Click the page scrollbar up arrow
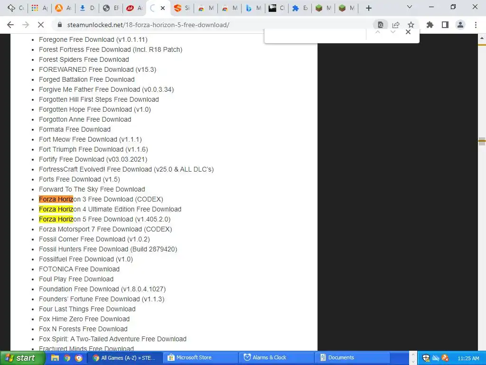 [x=482, y=38]
